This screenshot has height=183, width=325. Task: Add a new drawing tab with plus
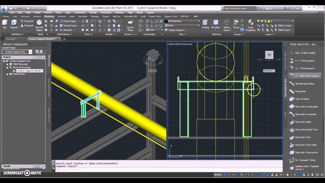[x=64, y=39]
